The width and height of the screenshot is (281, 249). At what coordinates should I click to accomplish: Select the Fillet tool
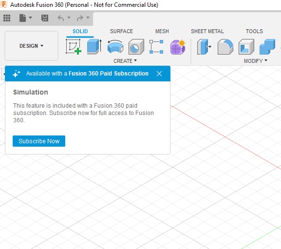point(225,47)
